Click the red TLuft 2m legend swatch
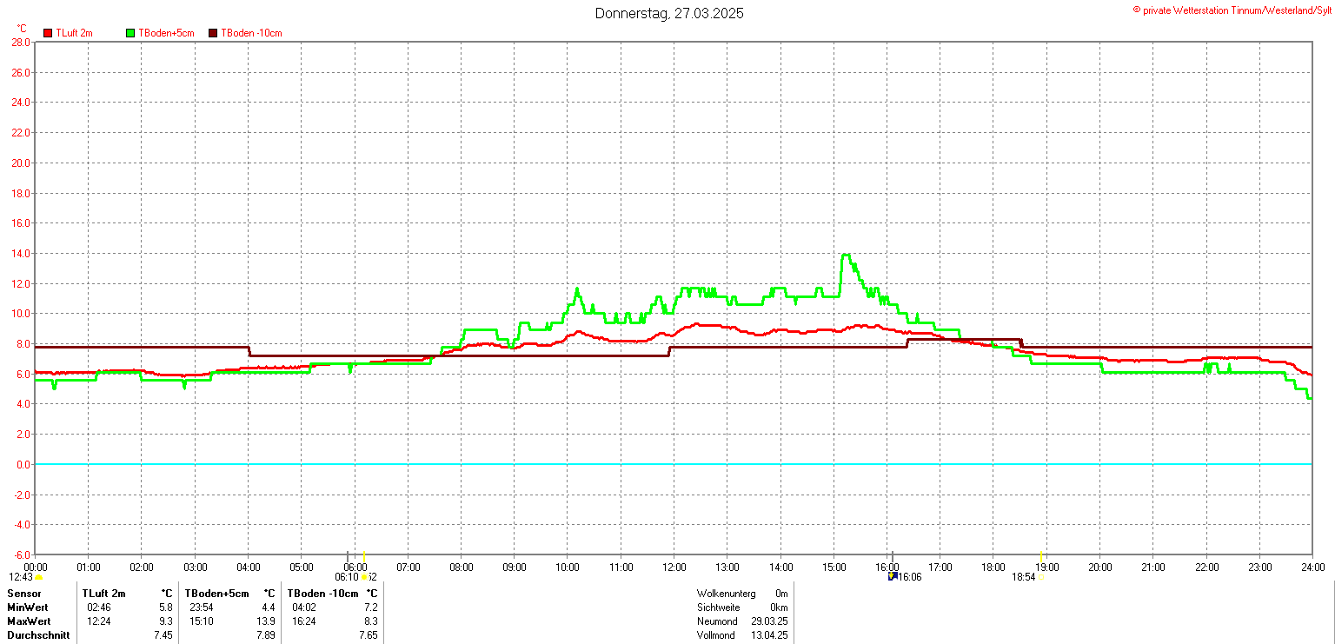 point(48,33)
